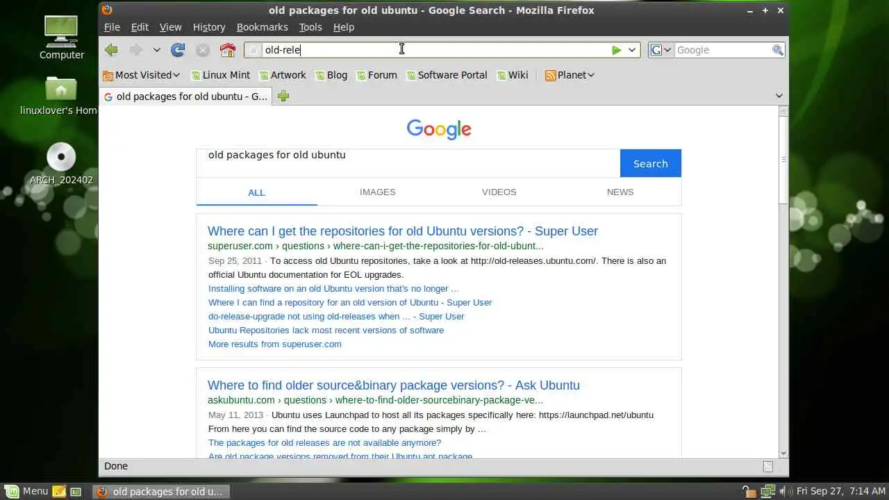Screen dimensions: 889x500
Task: Open the Ask Ubuntu older package versions result
Action: click(394, 385)
